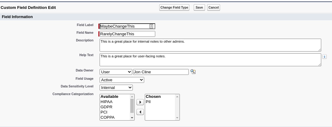Click the autofill icon inside Field Label

[x=151, y=26]
